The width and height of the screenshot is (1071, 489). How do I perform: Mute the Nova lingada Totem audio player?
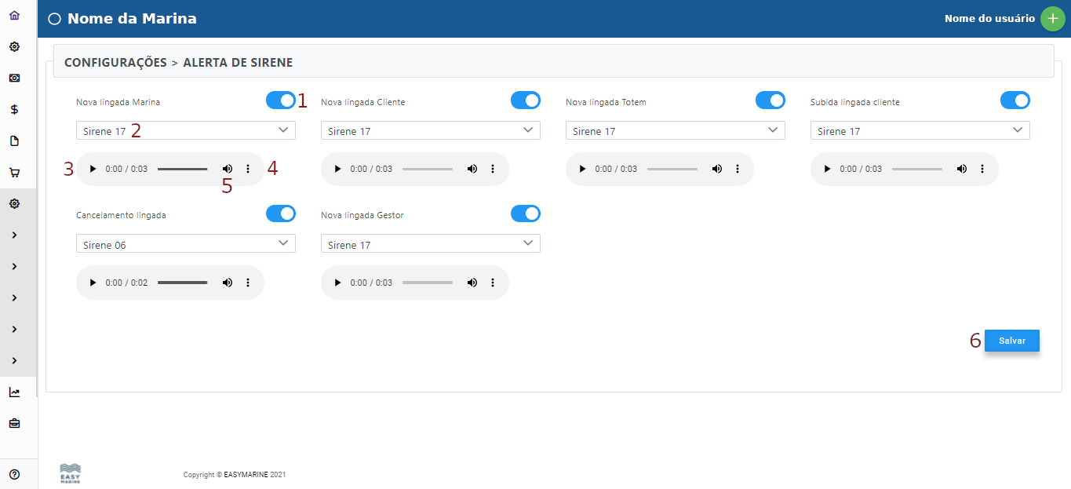[x=716, y=169]
